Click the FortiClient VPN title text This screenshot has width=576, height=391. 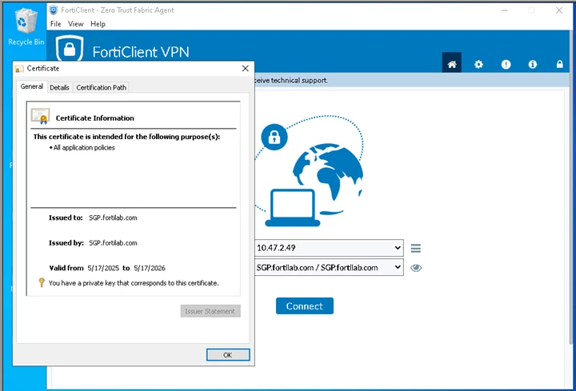[141, 52]
